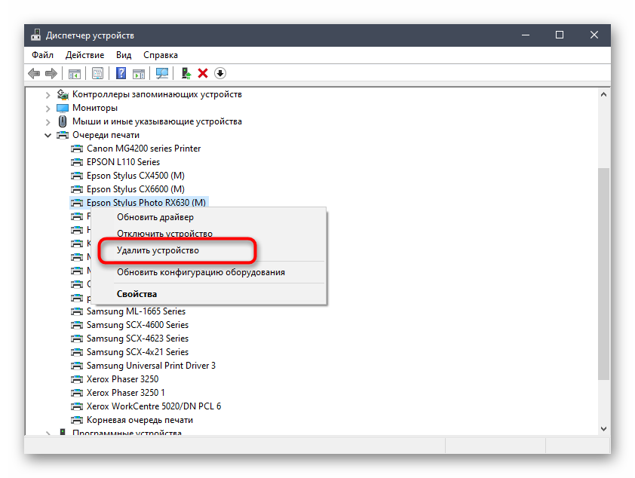Expand Мыши и иные указывающие устройства

pos(48,121)
